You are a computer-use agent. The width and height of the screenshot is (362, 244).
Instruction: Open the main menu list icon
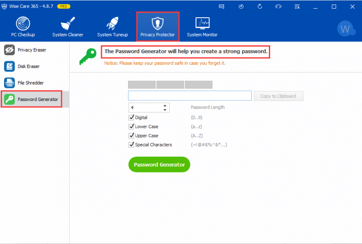tap(297, 6)
